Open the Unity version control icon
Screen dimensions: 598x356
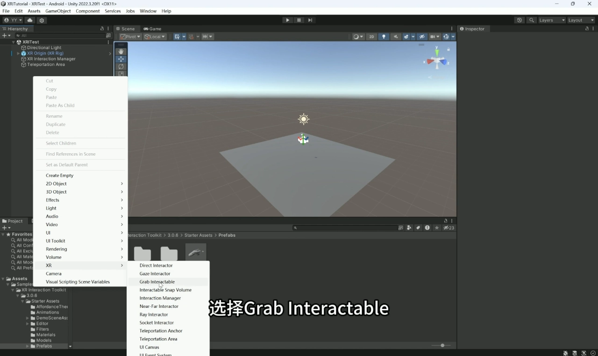pos(42,20)
